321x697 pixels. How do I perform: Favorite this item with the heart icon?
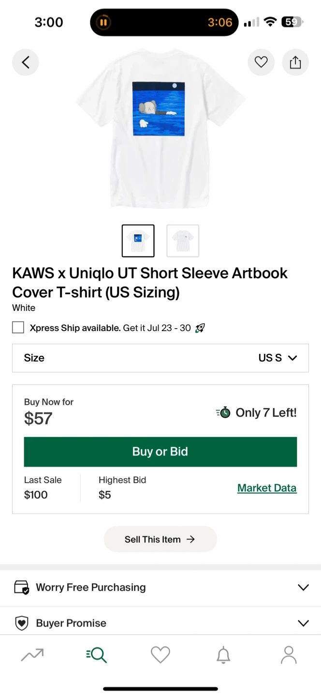(x=261, y=62)
